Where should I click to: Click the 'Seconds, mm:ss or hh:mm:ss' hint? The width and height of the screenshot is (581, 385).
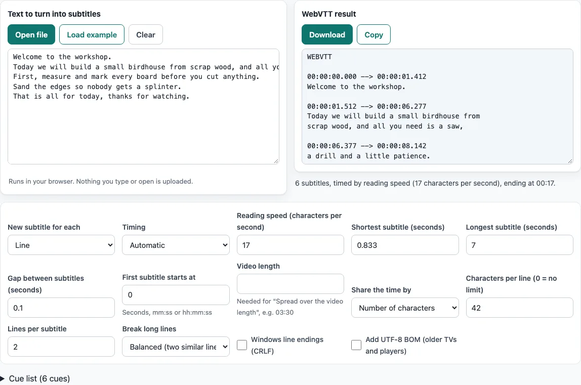[x=167, y=312]
